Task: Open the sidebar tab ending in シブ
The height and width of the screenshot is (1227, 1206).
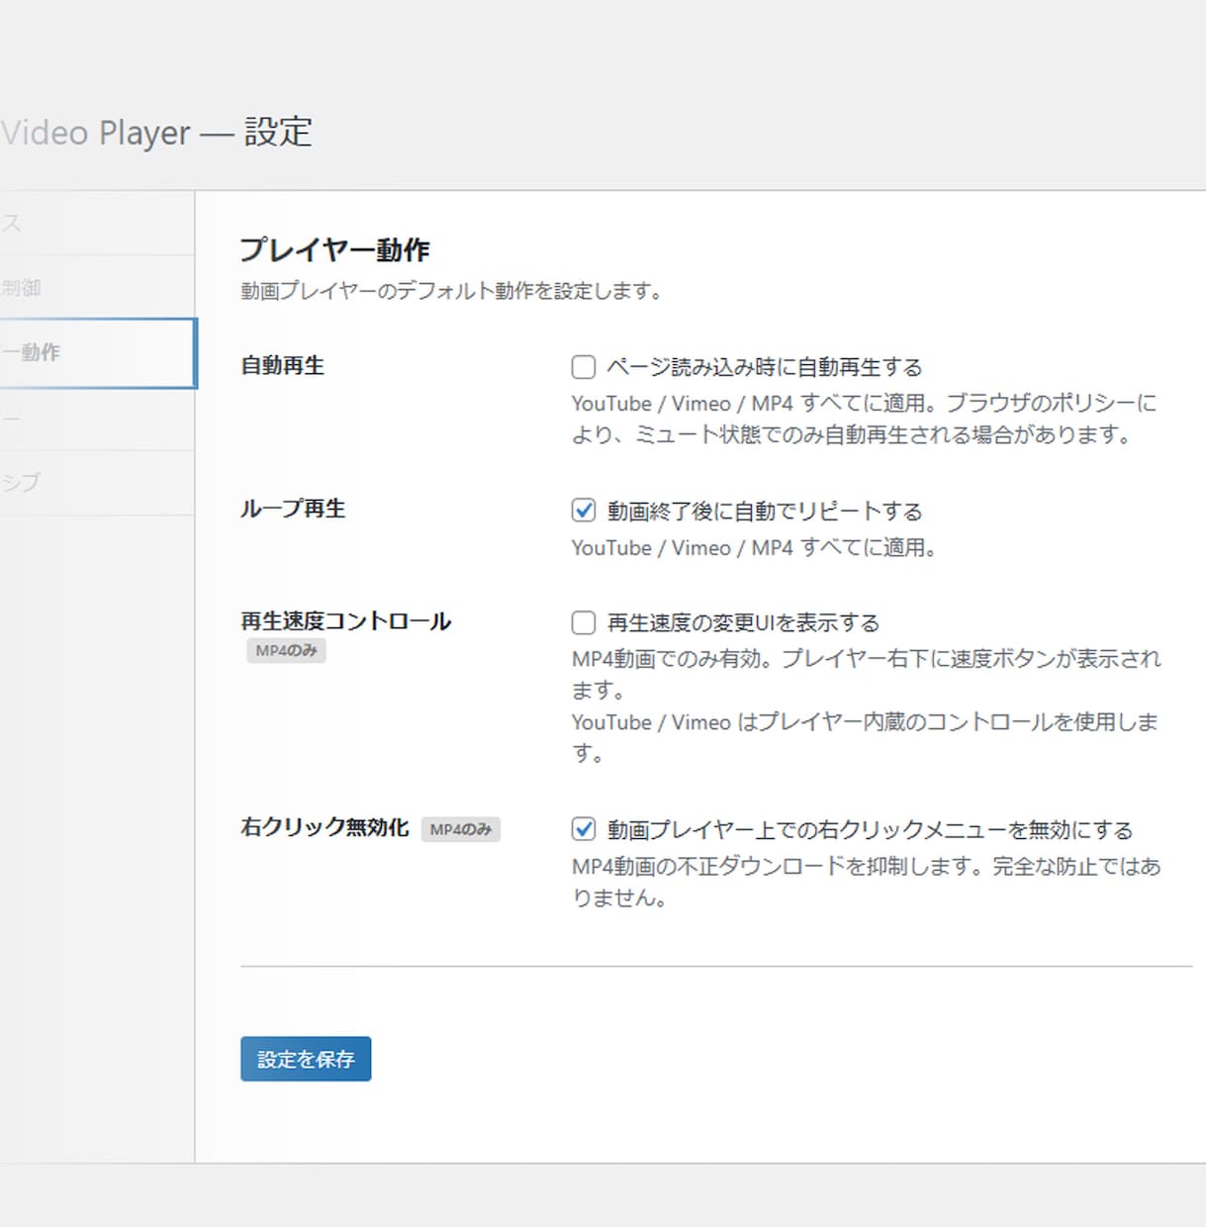Action: click(x=97, y=483)
